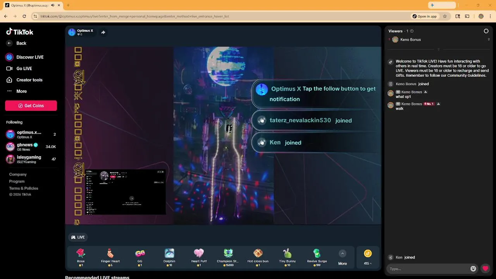Click the Type... chat input field
This screenshot has width=496, height=279.
pos(428,269)
